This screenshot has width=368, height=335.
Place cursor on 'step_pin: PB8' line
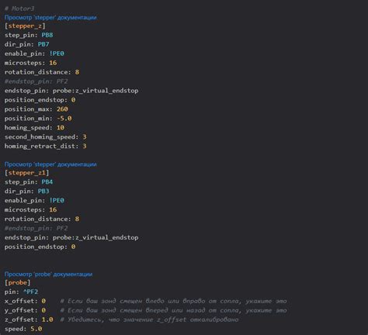pos(29,35)
